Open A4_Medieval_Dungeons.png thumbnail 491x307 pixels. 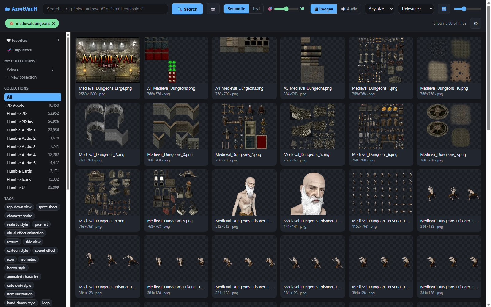[244, 60]
